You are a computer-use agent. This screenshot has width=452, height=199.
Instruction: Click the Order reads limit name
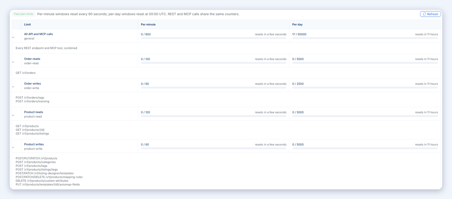point(32,59)
